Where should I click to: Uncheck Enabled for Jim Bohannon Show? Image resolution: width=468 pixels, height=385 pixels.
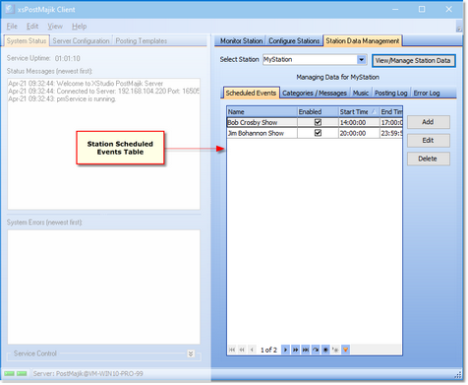[x=318, y=133]
